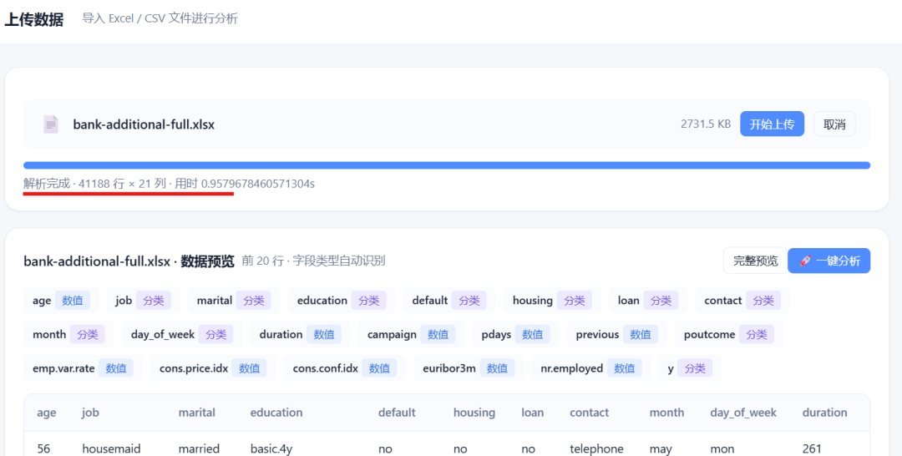
Task: Select the poutcome 分类 field chip
Action: [729, 334]
